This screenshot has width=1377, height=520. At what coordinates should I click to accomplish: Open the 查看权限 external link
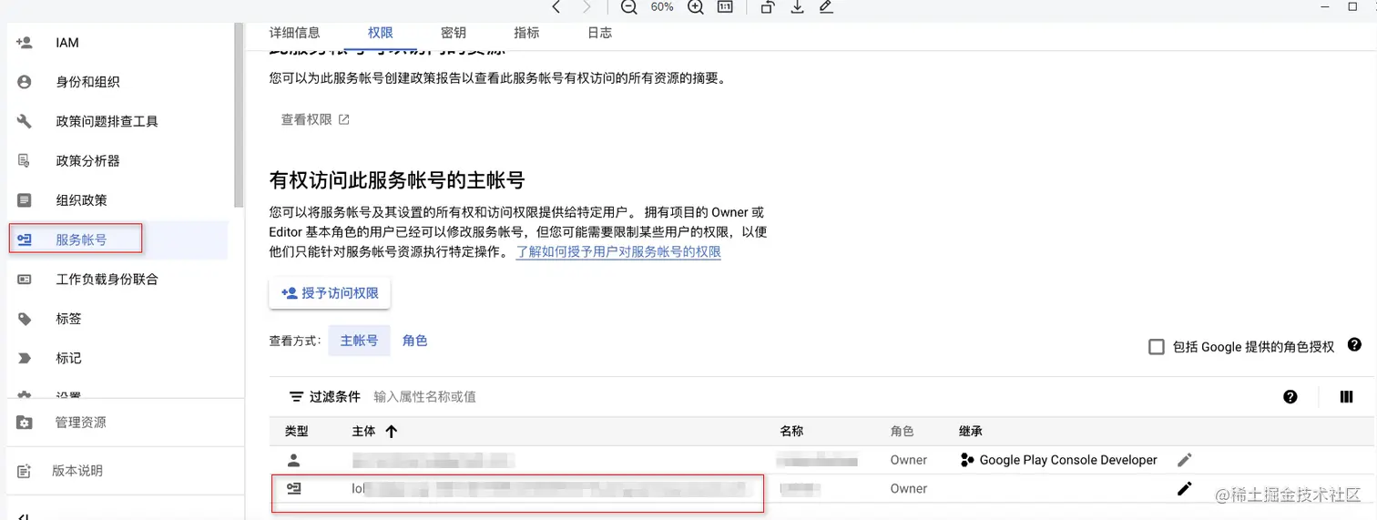315,119
